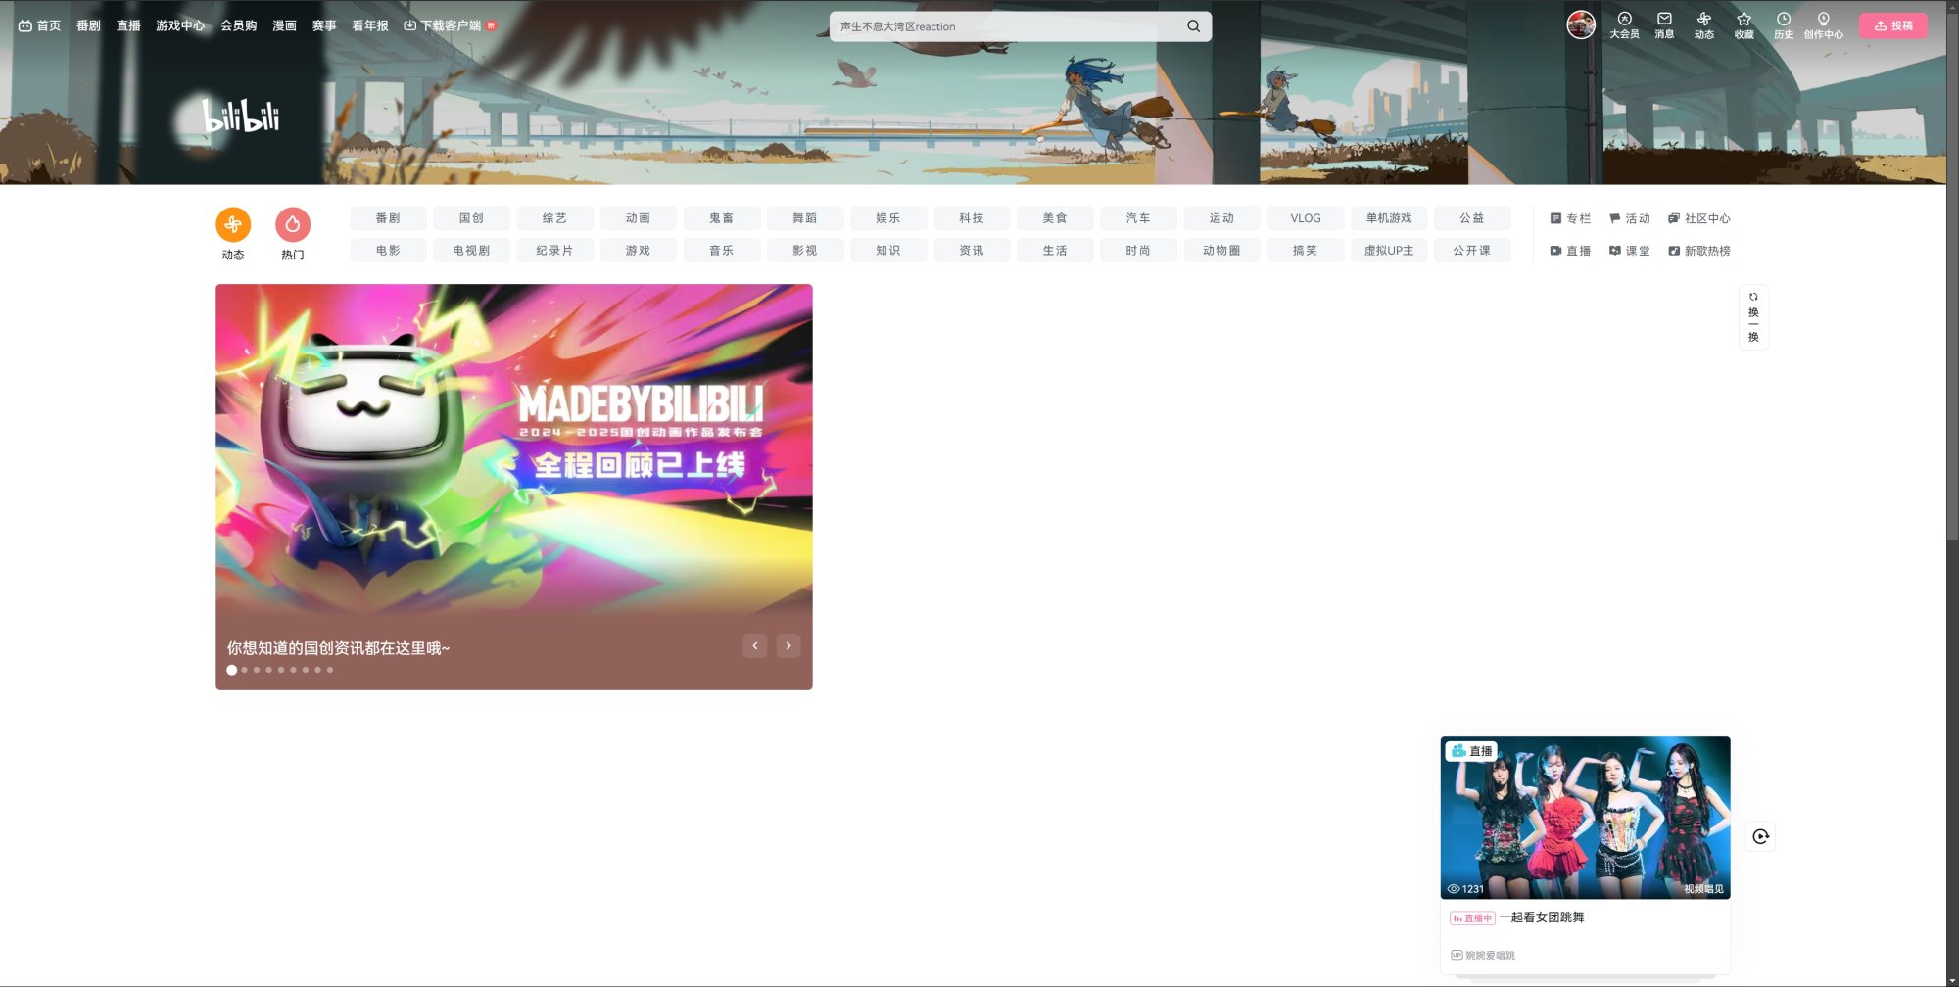The width and height of the screenshot is (1959, 987).
Task: Open 课堂 classroom link
Action: click(x=1630, y=251)
